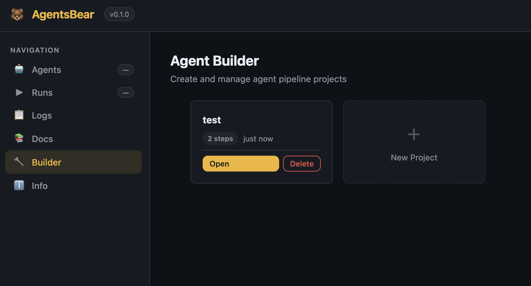Open the test project
This screenshot has height=286, width=531.
tap(240, 164)
